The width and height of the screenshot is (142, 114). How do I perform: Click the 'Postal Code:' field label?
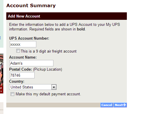point(21,69)
